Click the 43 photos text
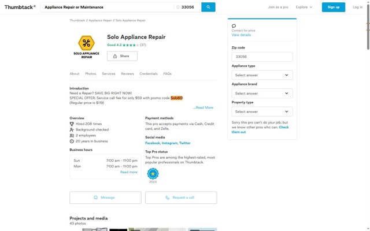The width and height of the screenshot is (370, 231). click(x=77, y=223)
